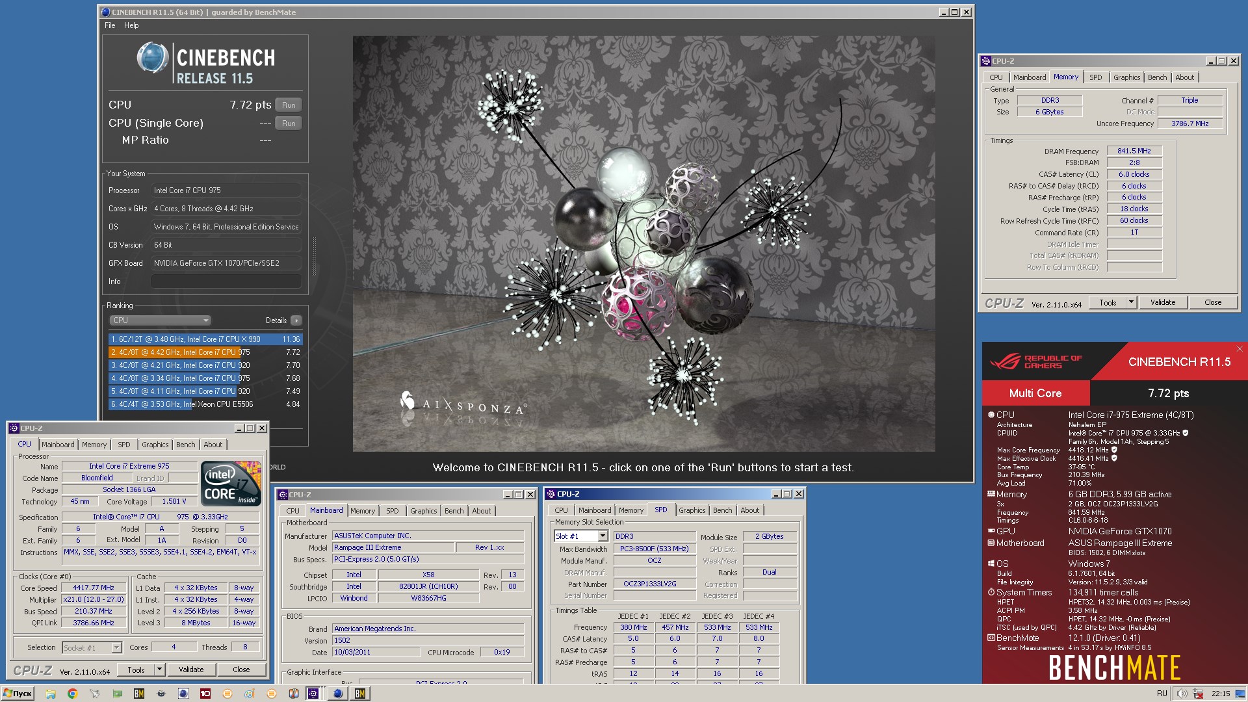Open Tools dropdown arrow in CPU-Z CPU window
1248x702 pixels.
click(159, 669)
